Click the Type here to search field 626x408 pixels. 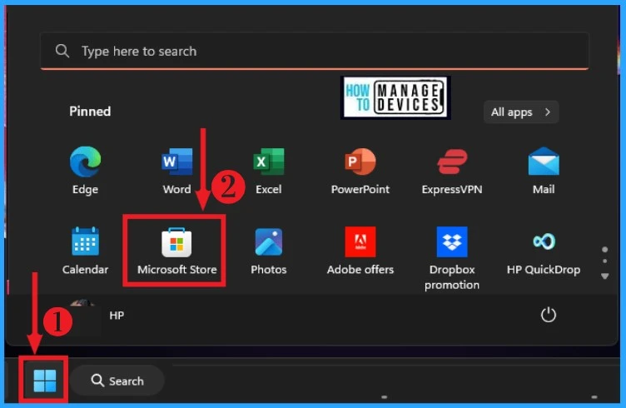315,51
